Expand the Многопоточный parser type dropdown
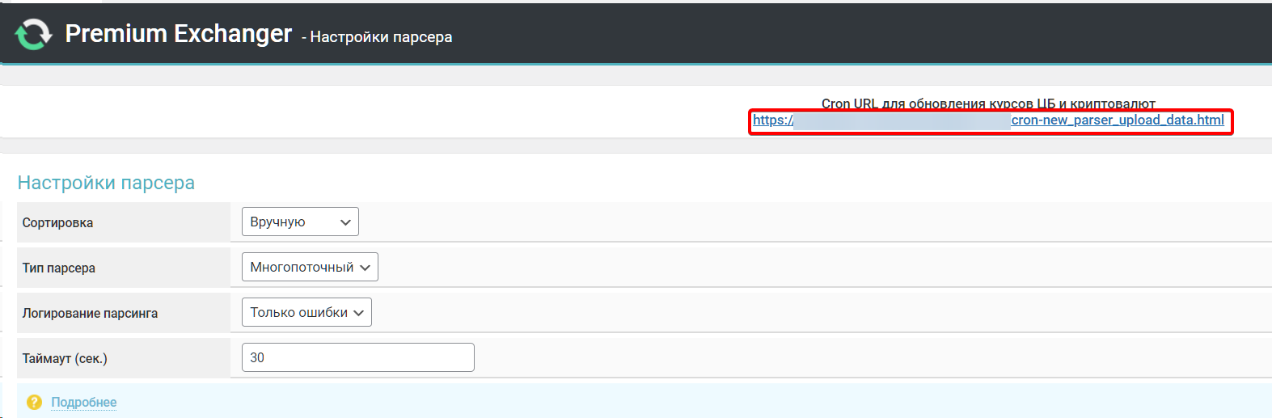The height and width of the screenshot is (418, 1272). [309, 267]
